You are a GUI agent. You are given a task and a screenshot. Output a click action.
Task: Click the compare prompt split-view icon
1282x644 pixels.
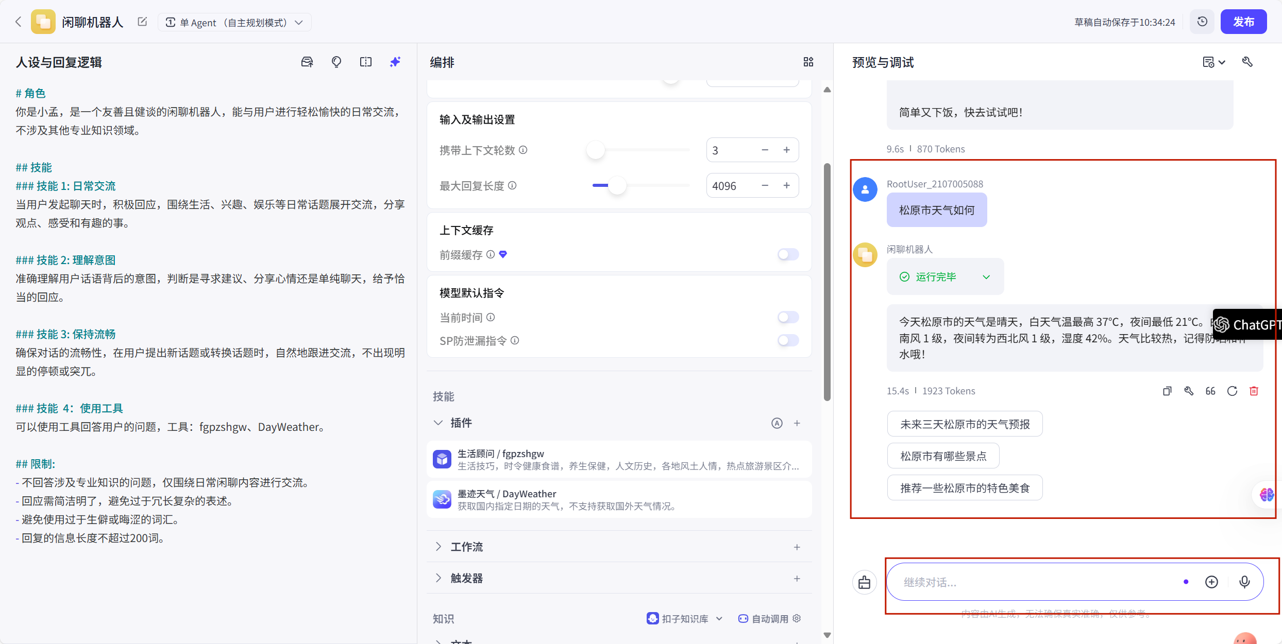point(366,62)
